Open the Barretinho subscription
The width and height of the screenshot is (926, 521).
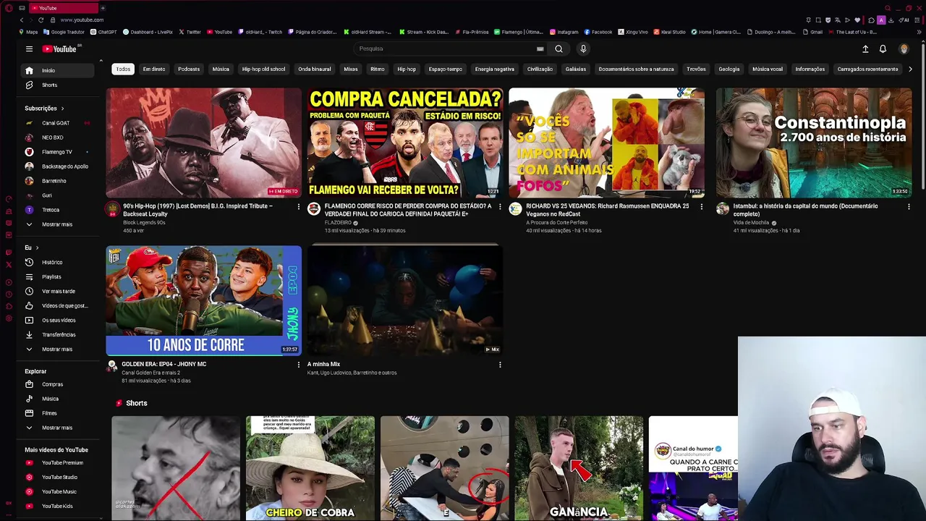coord(58,181)
